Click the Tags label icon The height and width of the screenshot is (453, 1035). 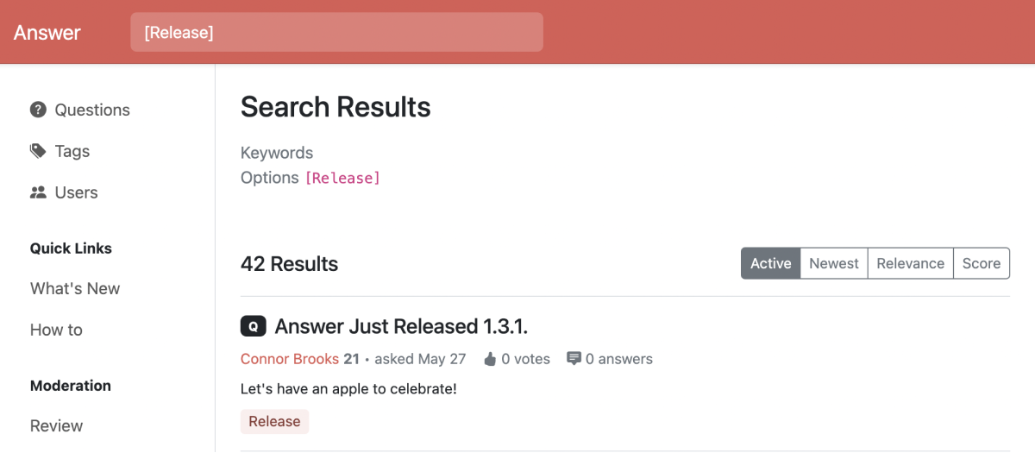38,151
